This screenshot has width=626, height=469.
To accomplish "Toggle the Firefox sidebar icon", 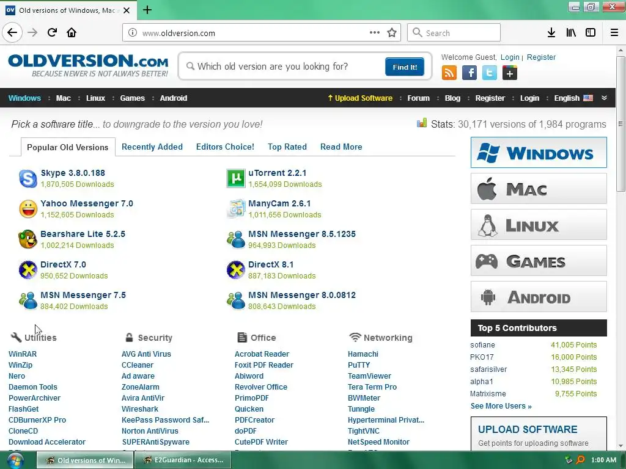I will point(591,33).
